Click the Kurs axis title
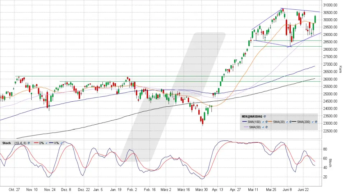Image resolution: width=345 pixels, height=194 pixels. pos(340,69)
